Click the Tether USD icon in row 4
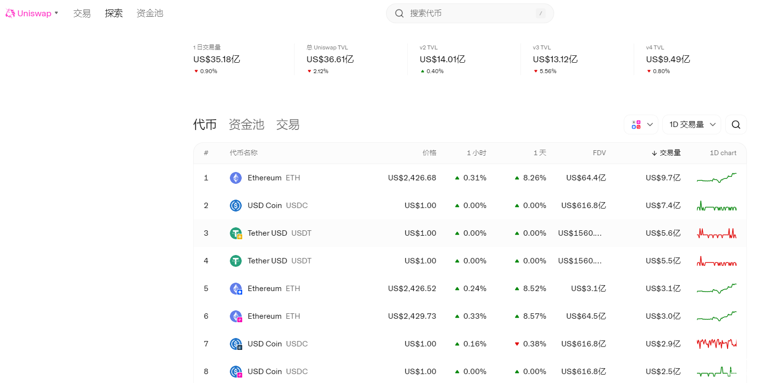780x383 pixels. 236,261
